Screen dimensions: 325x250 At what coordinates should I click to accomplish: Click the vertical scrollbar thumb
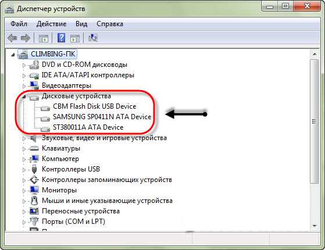[315, 122]
